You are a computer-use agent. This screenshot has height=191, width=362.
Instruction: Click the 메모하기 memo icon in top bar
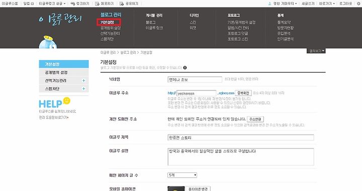pos(97,4)
